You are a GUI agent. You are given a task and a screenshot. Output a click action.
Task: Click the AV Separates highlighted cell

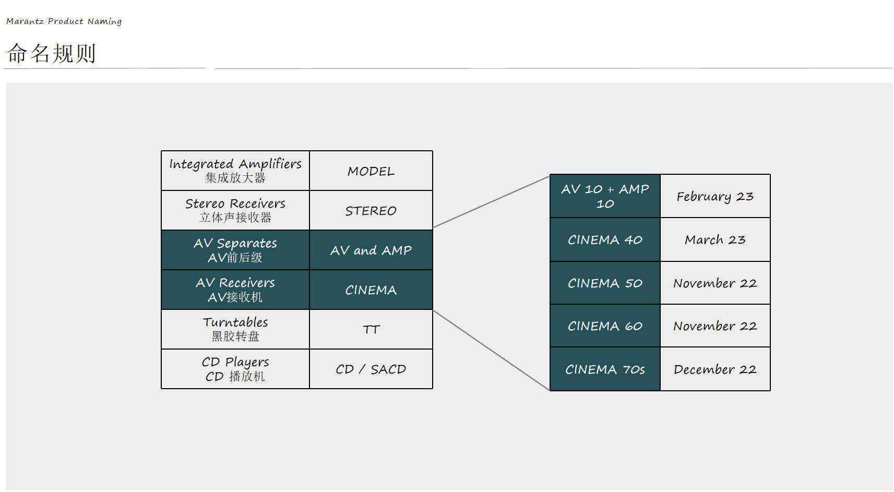(x=235, y=250)
